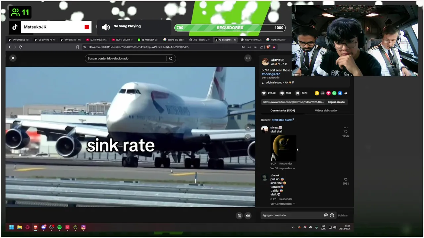424x238 pixels.
Task: Repost the video with the yellow icon
Action: (317, 93)
